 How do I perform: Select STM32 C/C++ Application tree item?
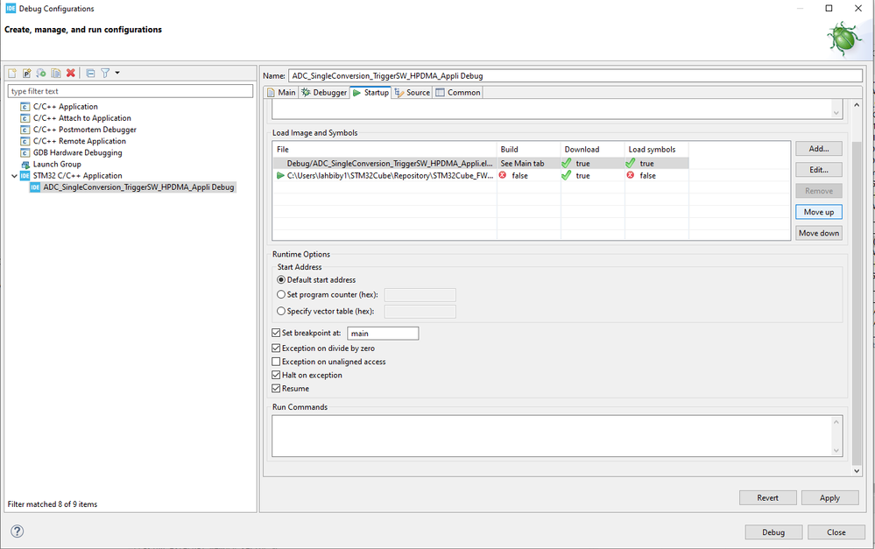77,176
